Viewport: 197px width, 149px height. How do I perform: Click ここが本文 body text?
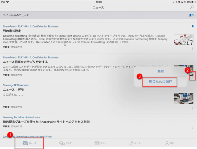tap(13, 95)
